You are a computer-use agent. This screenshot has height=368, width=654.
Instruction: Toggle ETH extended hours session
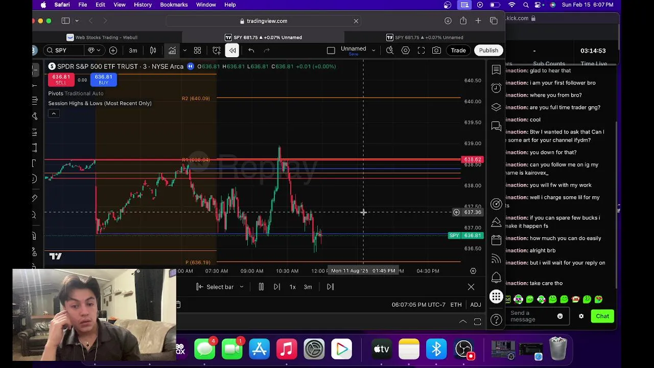pos(456,305)
